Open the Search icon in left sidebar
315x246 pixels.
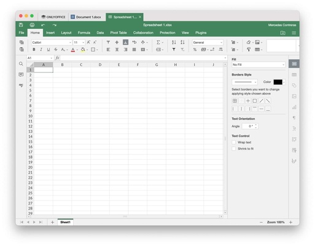[21, 64]
